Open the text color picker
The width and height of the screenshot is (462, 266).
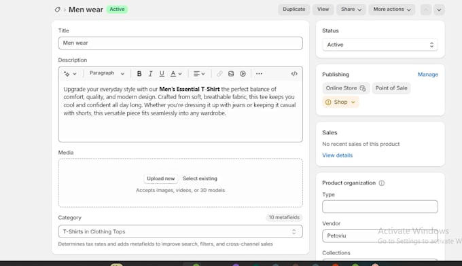tap(176, 74)
